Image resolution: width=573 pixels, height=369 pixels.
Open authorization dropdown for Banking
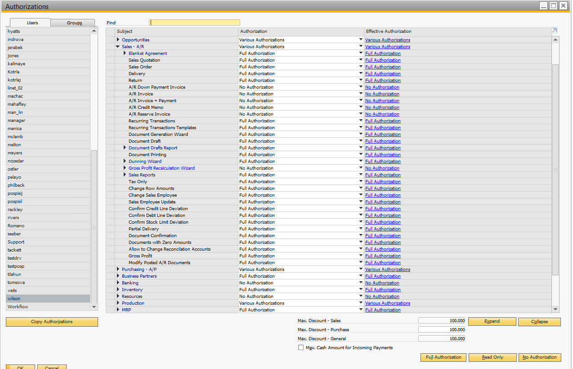[360, 283]
